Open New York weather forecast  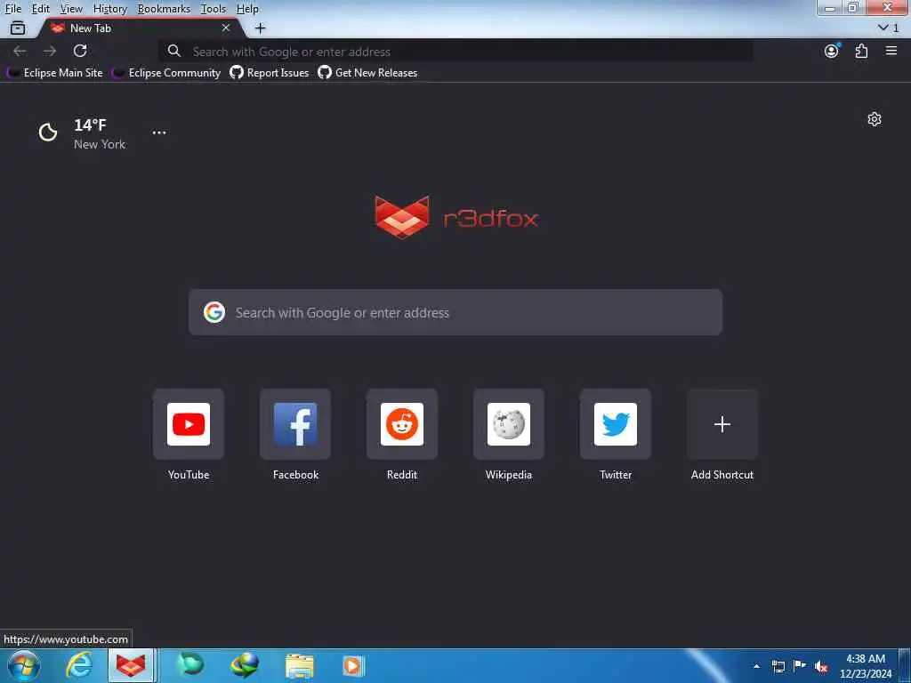click(81, 133)
